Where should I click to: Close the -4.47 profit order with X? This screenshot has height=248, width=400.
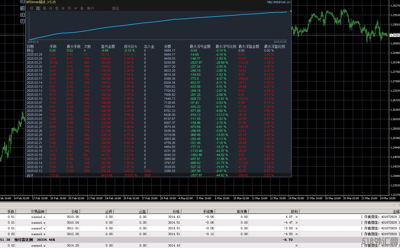coord(296,223)
